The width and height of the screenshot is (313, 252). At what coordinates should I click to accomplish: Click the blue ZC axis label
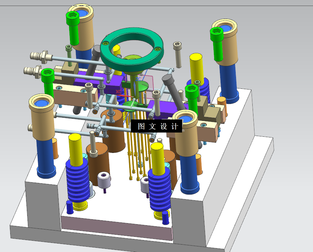[x=138, y=79]
